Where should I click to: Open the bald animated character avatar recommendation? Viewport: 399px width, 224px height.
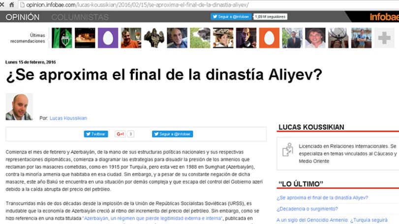[246, 38]
